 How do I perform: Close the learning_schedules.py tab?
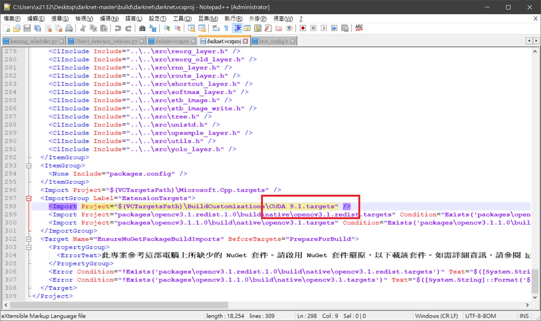click(62, 41)
